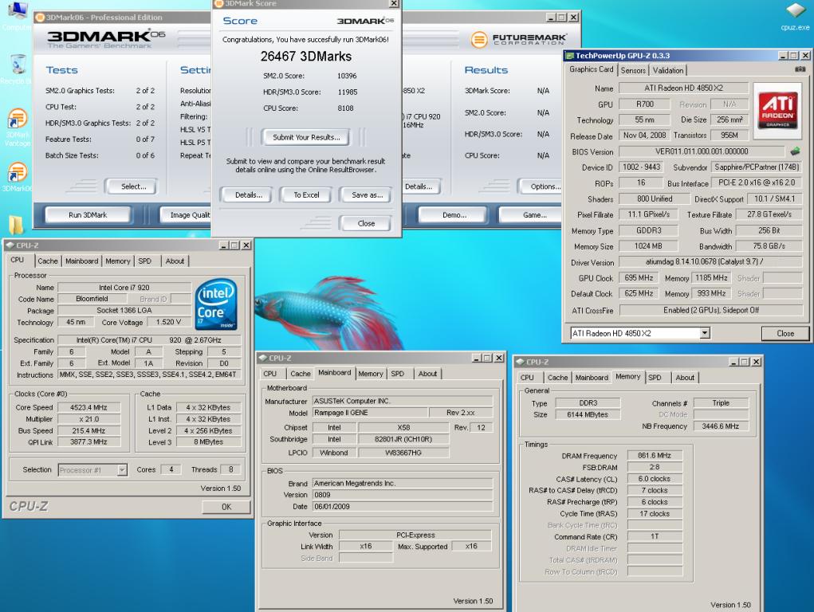Click the Bus Speed value 215.4 MHz
This screenshot has width=814, height=612.
[x=88, y=430]
